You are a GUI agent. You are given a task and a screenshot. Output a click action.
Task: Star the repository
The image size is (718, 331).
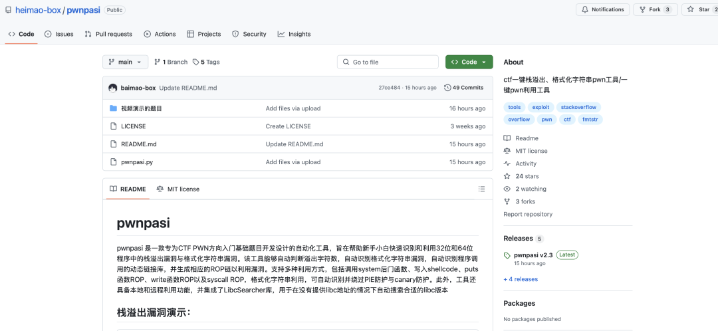pos(699,9)
